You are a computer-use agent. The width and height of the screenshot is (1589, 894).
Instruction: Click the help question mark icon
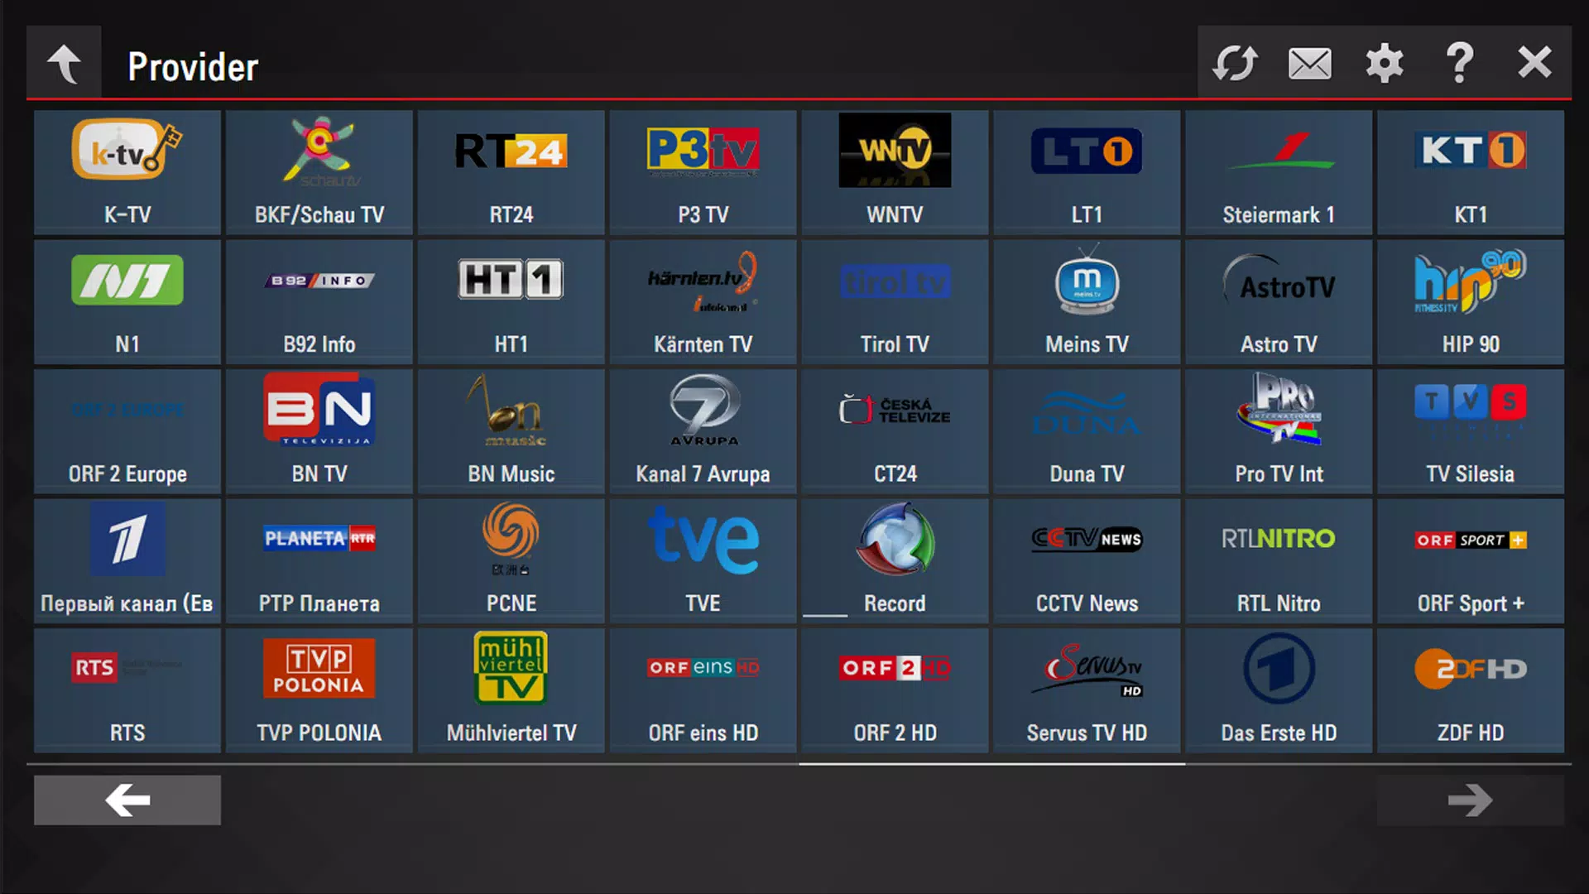click(1462, 63)
